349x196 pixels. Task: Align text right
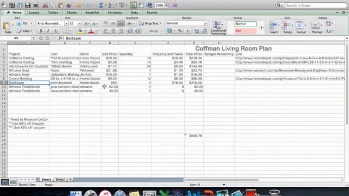pyautogui.click(x=121, y=31)
